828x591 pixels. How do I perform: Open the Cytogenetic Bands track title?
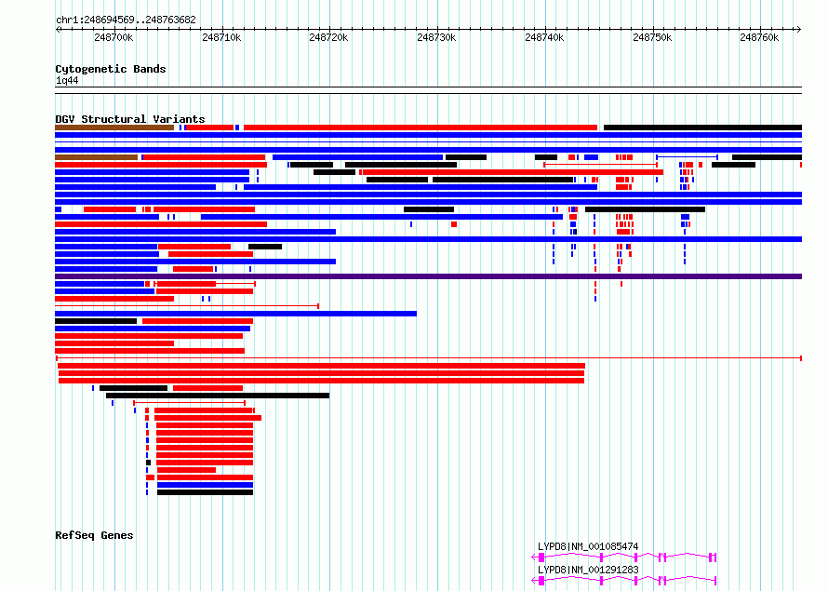[111, 69]
